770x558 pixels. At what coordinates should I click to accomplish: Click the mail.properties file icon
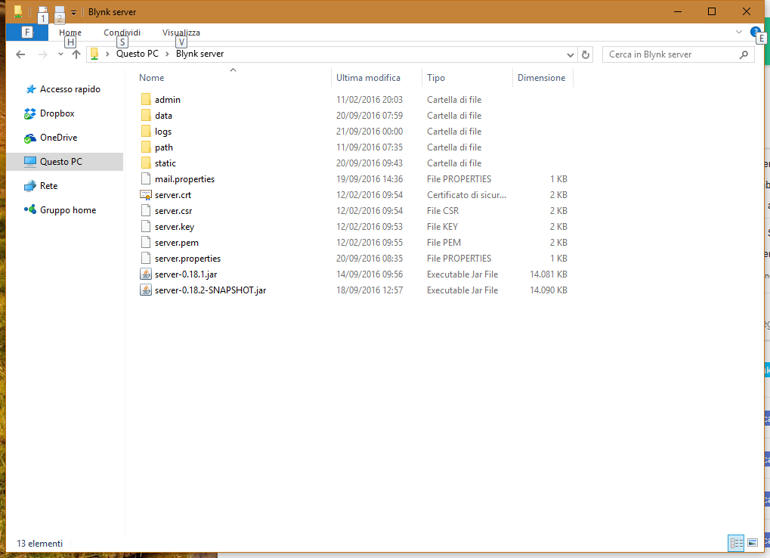tap(146, 178)
